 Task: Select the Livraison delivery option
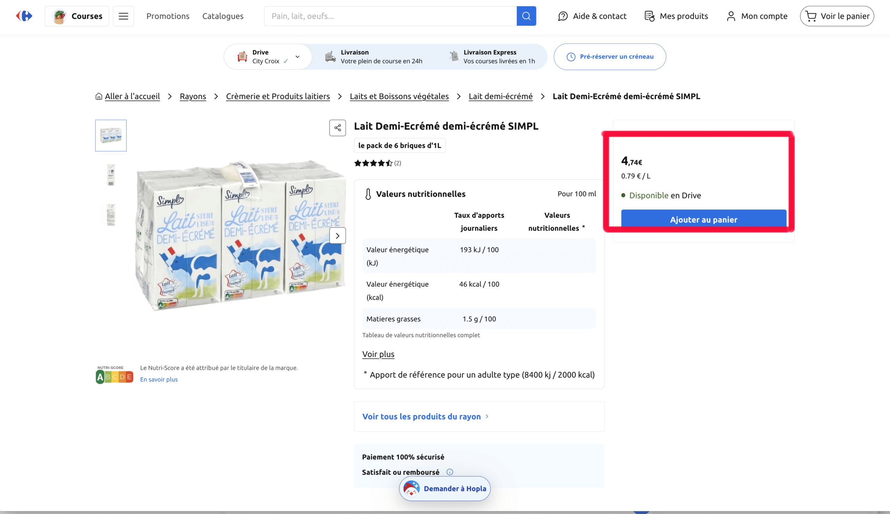pos(373,57)
